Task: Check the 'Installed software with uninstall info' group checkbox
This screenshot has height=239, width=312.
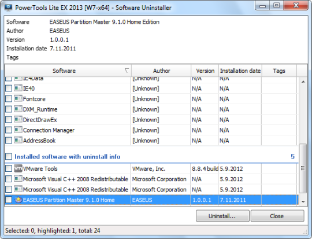Action: (9, 156)
